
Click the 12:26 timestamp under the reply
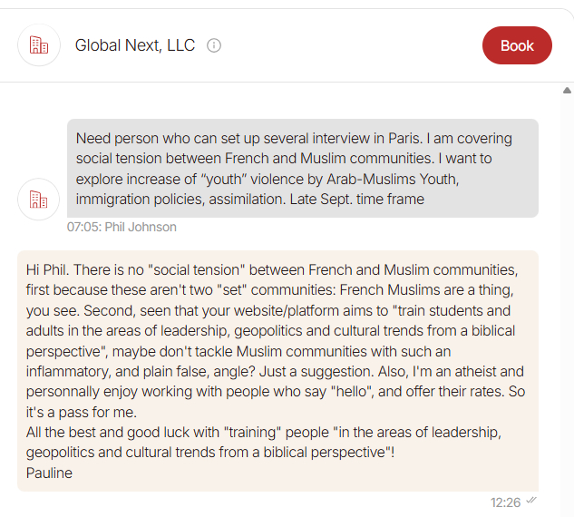tap(506, 502)
